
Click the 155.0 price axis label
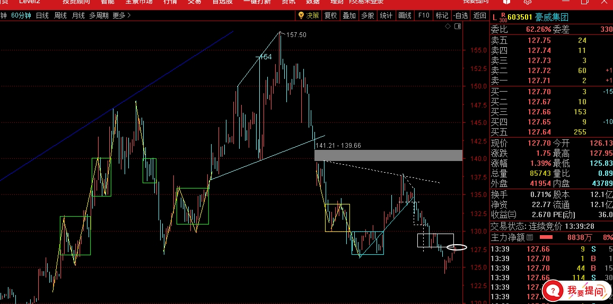478,50
